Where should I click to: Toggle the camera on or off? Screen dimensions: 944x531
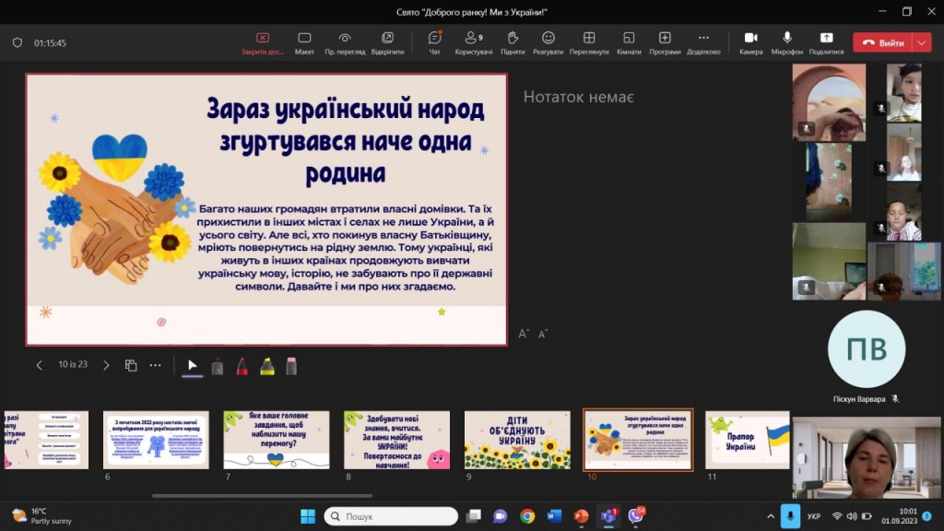(x=750, y=42)
